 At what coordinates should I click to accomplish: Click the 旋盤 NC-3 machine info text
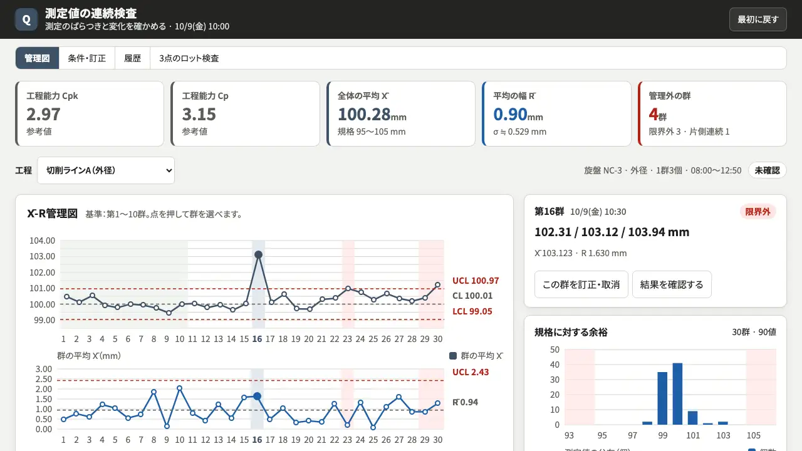(663, 170)
